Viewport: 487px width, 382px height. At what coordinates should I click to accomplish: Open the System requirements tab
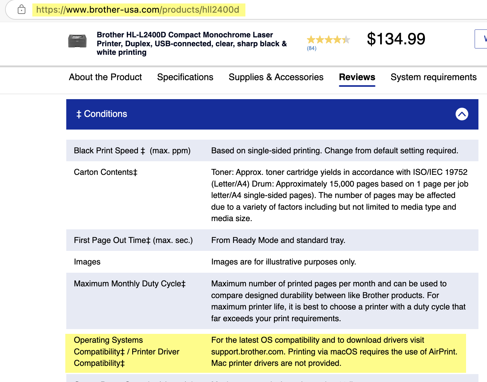(x=433, y=77)
